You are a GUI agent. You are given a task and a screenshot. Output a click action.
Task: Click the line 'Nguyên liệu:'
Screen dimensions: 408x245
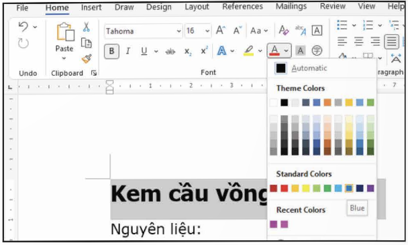coord(156,230)
